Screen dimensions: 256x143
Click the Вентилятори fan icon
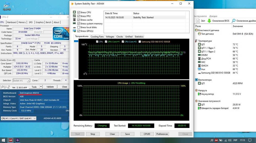[196, 80]
